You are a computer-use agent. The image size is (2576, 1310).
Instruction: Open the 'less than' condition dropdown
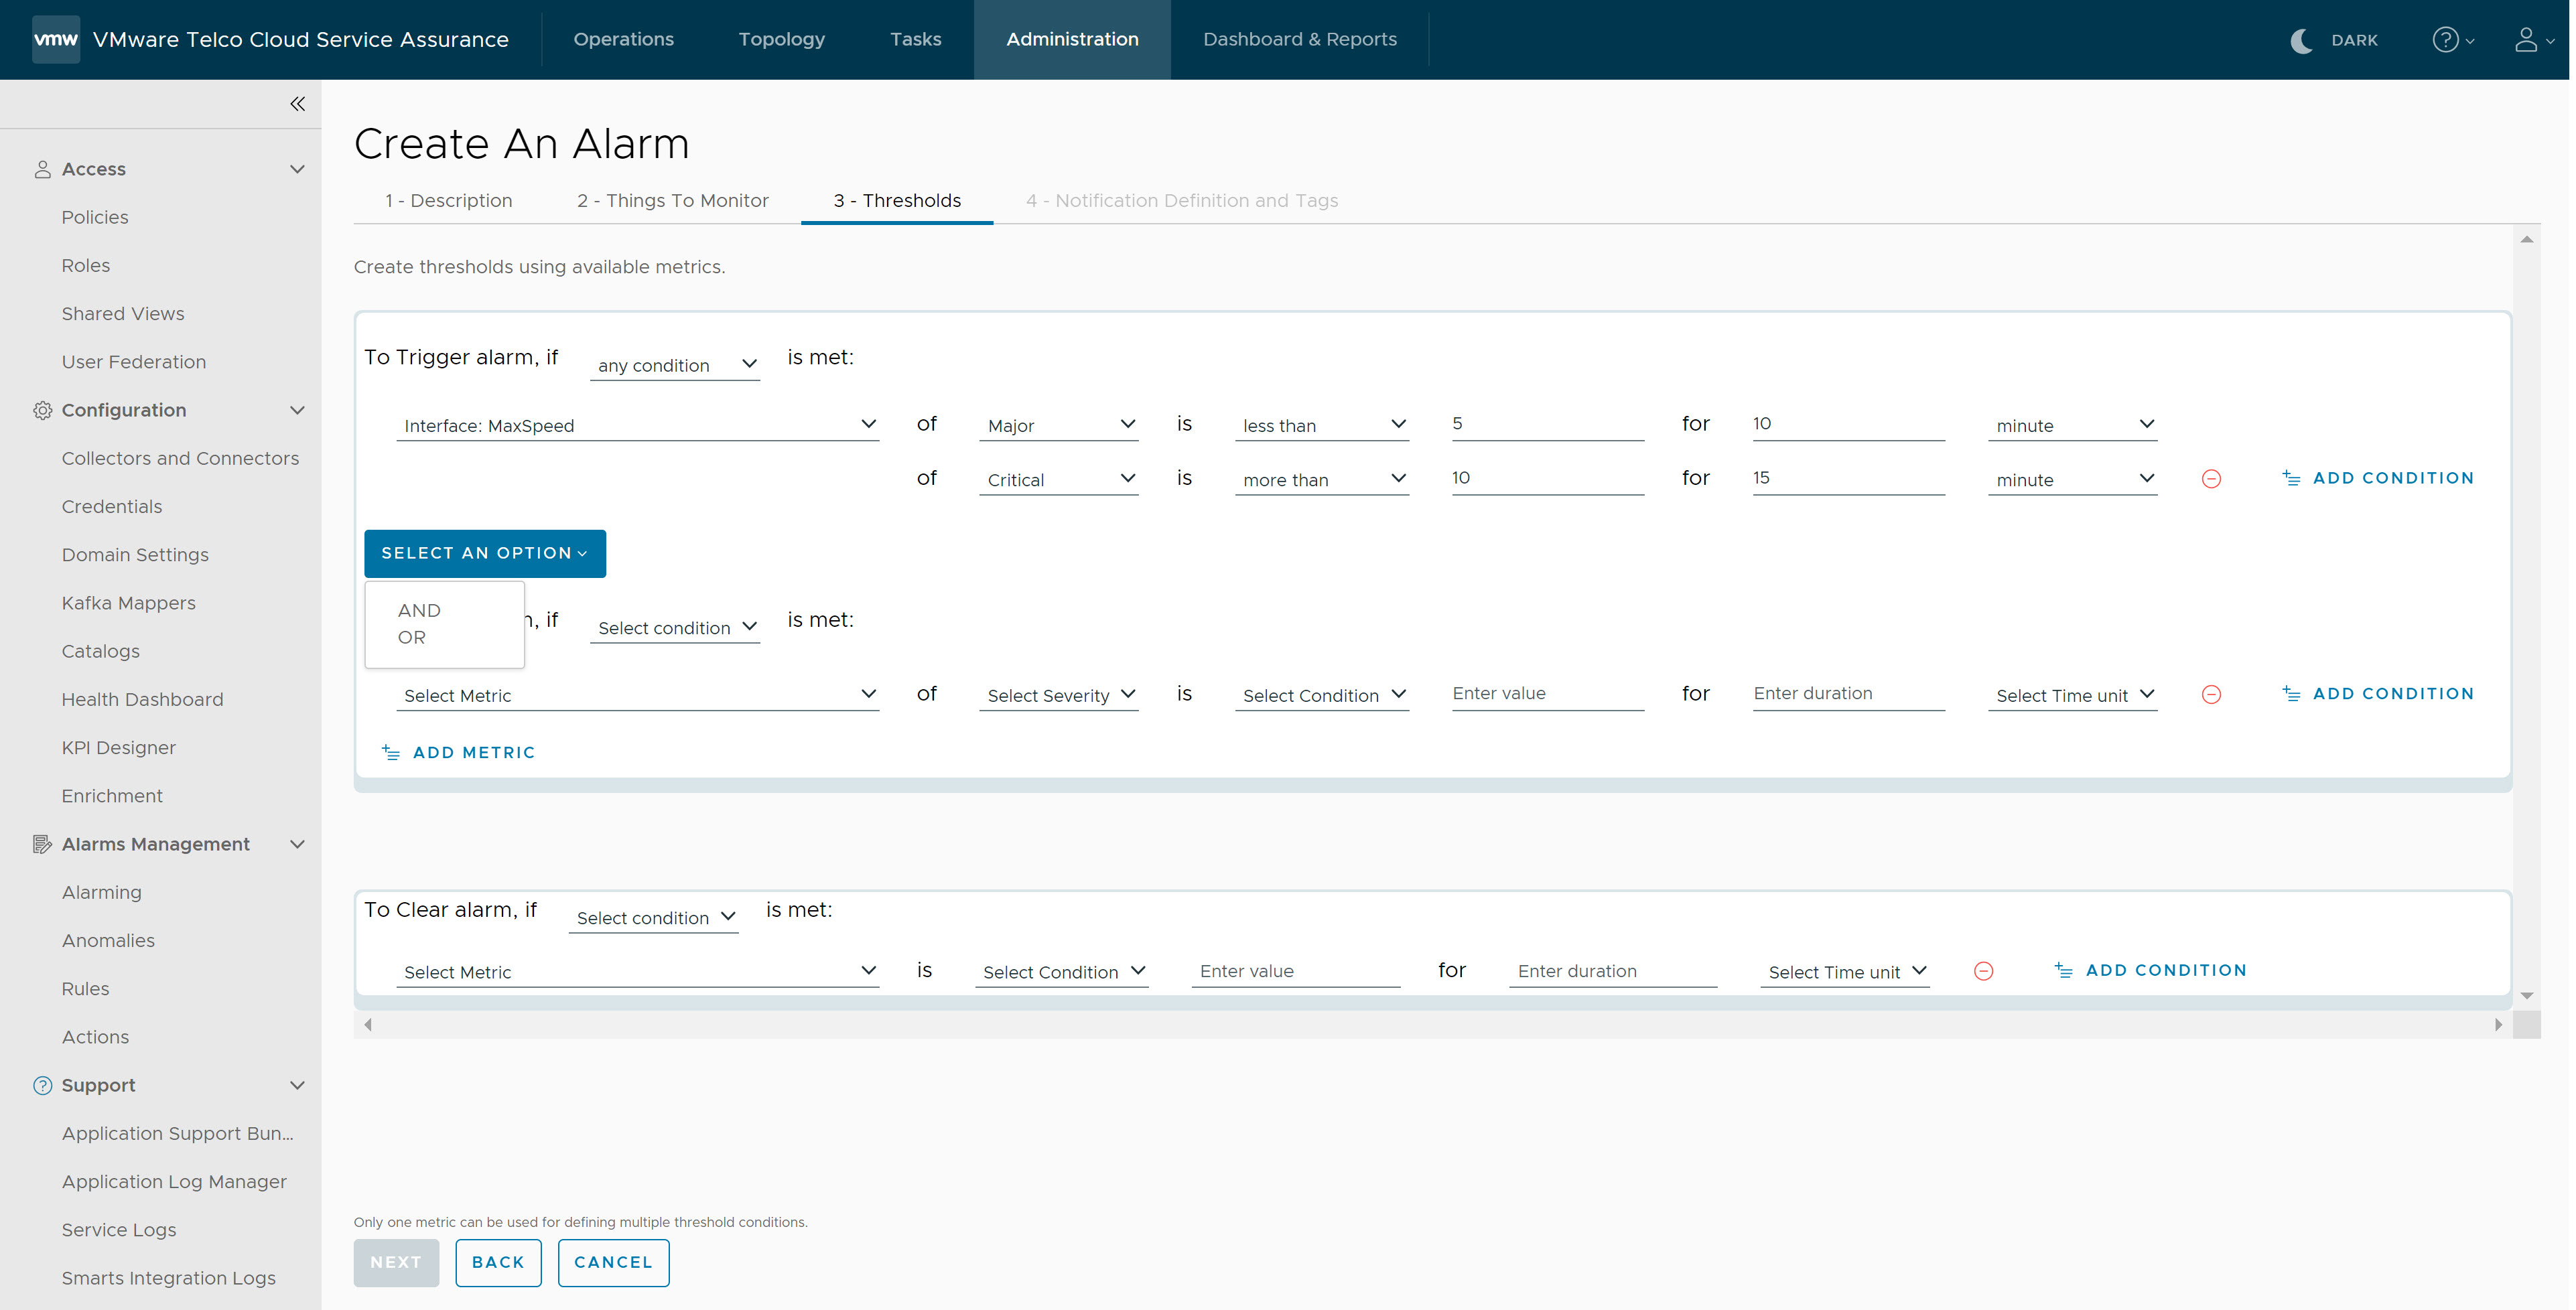click(x=1321, y=425)
